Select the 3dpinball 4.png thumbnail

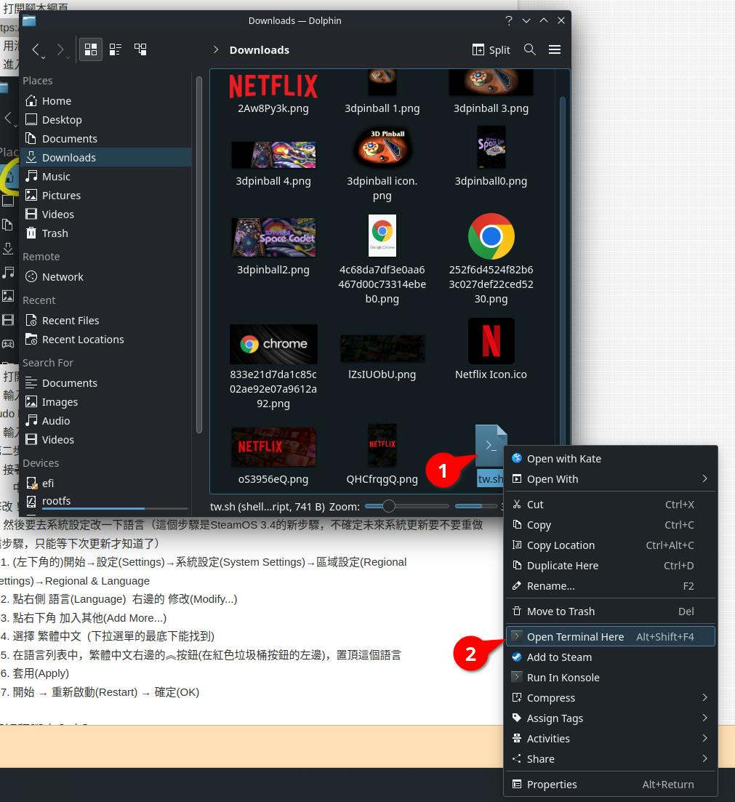[273, 154]
